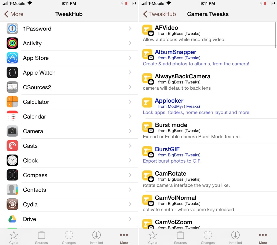Image resolution: width=277 pixels, height=245 pixels.
Task: Tap the Compass icon
Action: pos(12,175)
